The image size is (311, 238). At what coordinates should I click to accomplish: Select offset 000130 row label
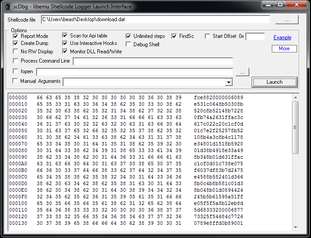[18, 223]
